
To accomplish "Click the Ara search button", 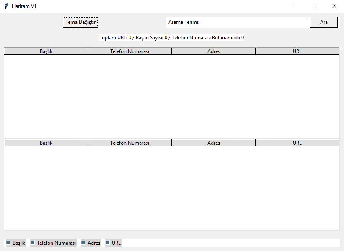I will (324, 22).
